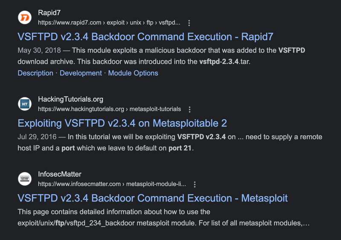Click the HackingTutorials.org favicon
Screen dimensions: 341x240
25,104
